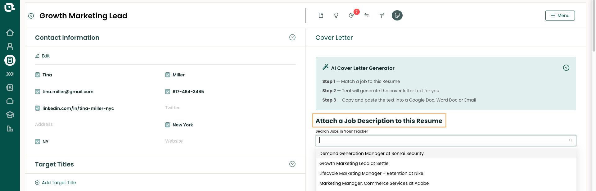Viewport: 596px width, 191px height.
Task: Open the graduation cap sidebar icon
Action: click(10, 115)
